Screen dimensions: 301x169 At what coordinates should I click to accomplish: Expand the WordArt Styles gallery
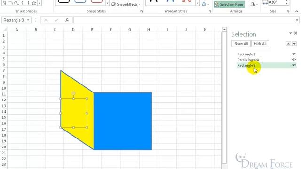coord(198,3)
